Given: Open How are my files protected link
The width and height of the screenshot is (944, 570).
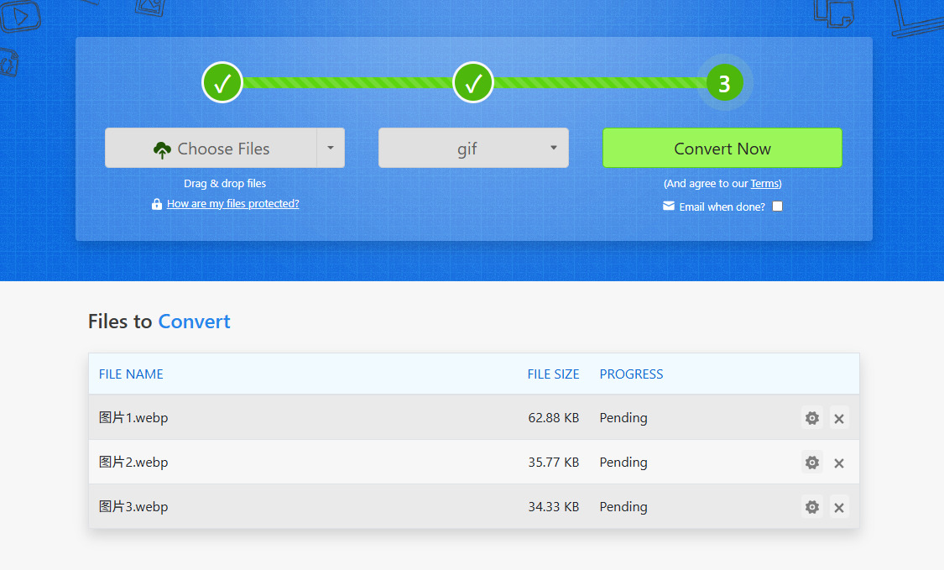Looking at the screenshot, I should coord(233,204).
